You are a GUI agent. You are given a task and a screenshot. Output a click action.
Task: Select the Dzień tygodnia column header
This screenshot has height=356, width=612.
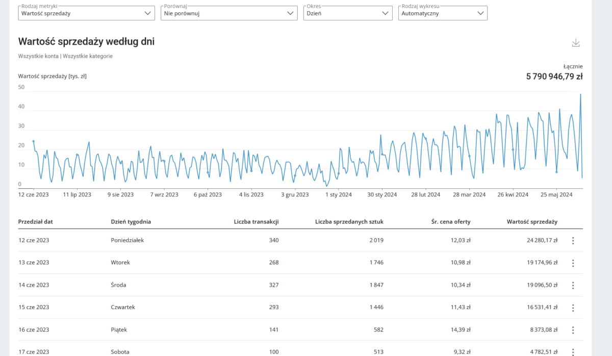(x=131, y=222)
